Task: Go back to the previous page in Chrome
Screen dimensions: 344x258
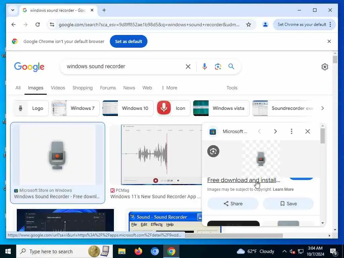Action: [x=13, y=25]
